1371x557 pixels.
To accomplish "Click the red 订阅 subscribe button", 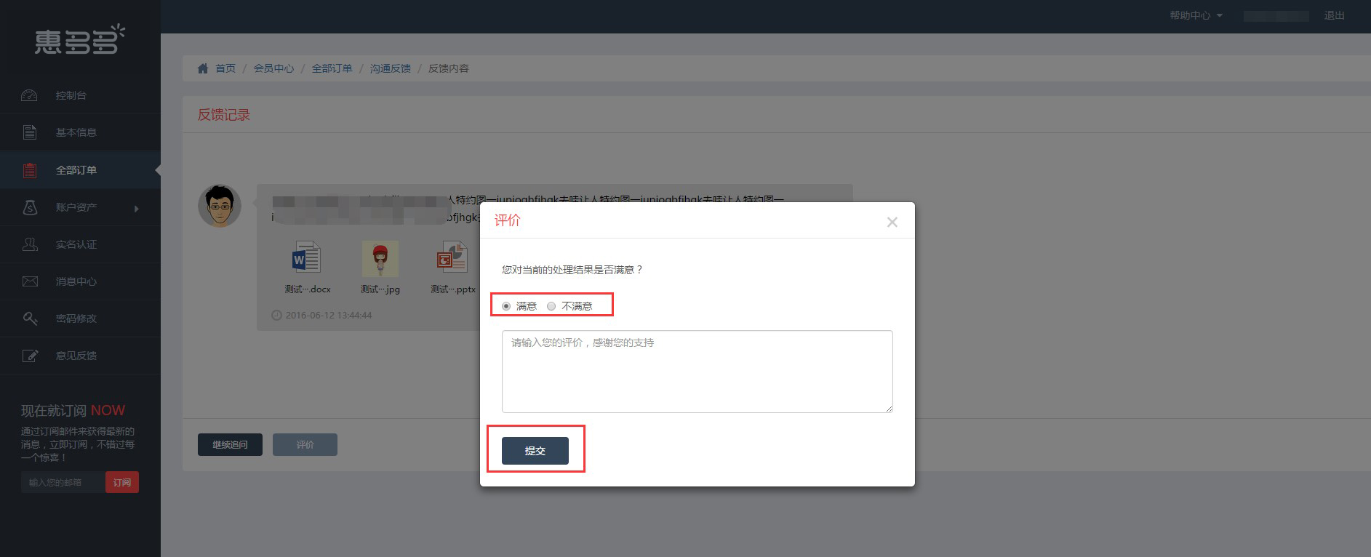I will click(x=121, y=482).
